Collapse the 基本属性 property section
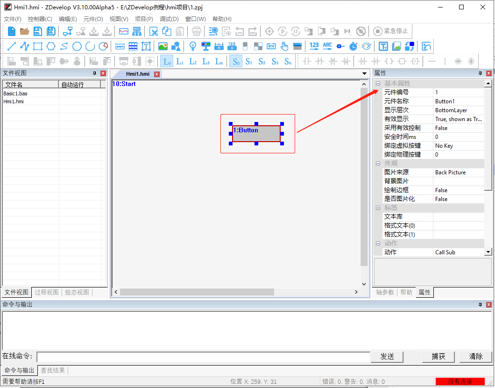Screen dimensions: 495x388 coord(378,83)
